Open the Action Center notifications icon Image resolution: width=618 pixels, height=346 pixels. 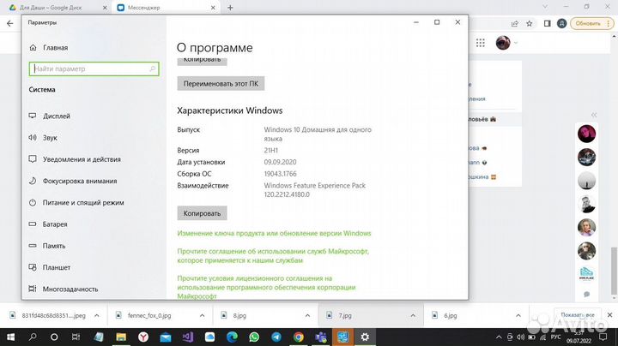pos(603,337)
